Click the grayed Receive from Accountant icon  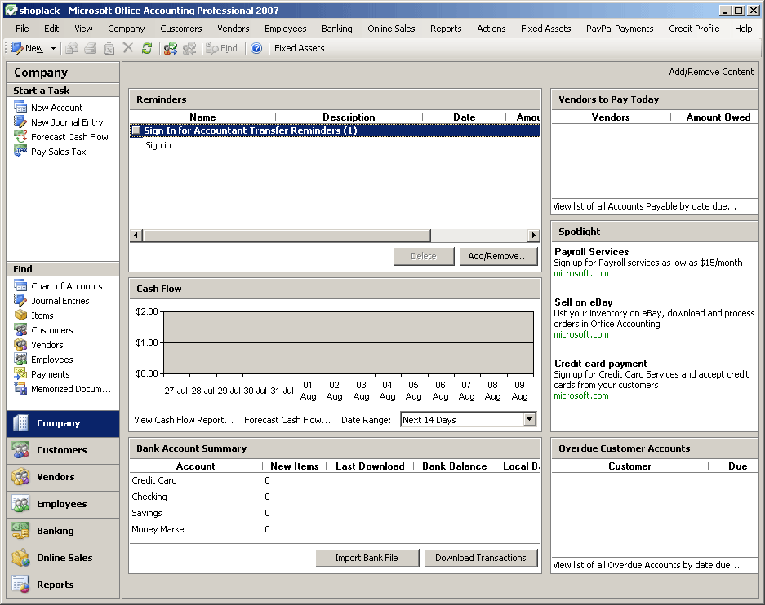coord(189,48)
